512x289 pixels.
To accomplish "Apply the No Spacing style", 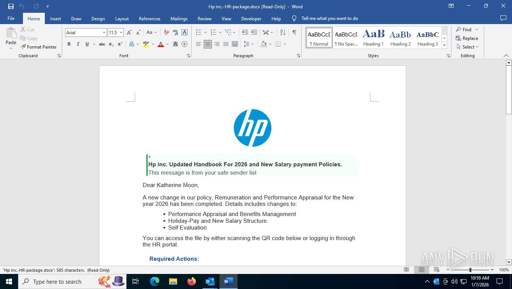I will 346,38.
